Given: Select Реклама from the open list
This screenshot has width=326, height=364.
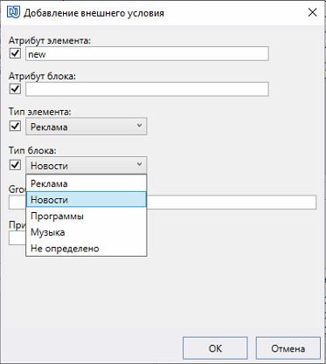Looking at the screenshot, I should [x=87, y=183].
